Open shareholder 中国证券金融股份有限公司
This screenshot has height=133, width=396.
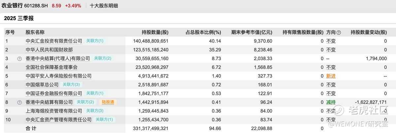(x=54, y=93)
